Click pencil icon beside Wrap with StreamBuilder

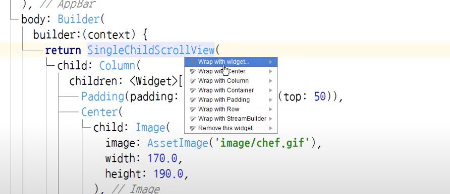(x=193, y=118)
